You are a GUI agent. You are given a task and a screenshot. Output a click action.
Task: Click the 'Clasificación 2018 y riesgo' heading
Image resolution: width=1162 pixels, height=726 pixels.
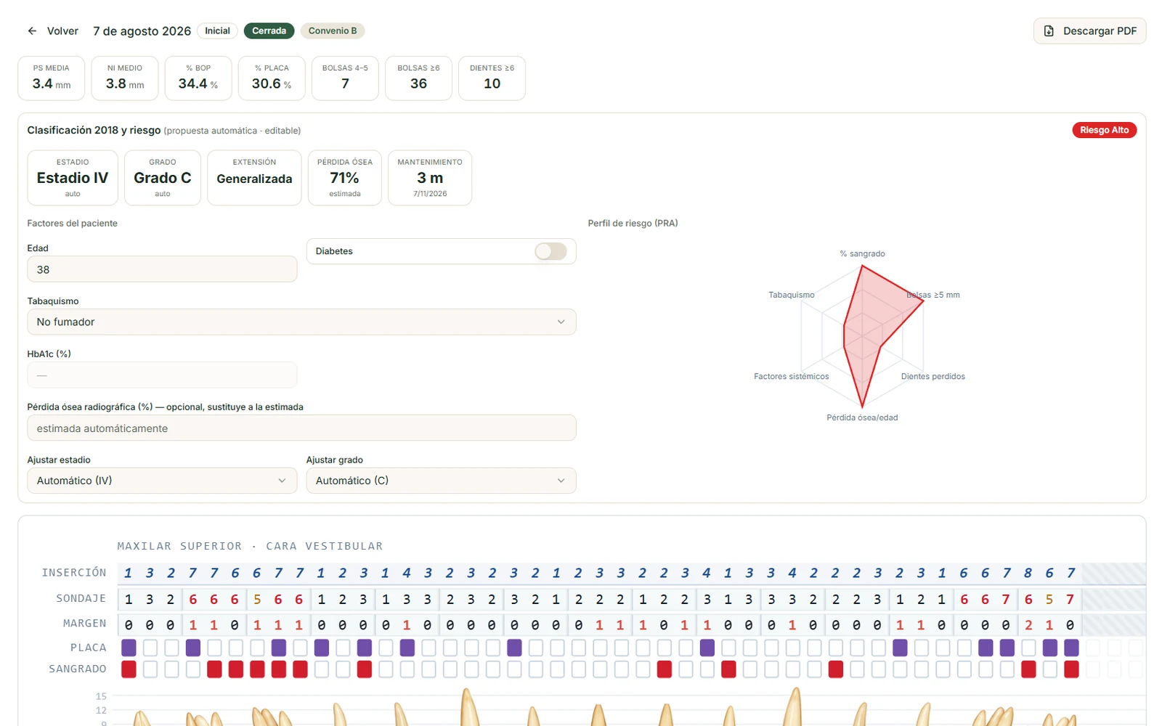94,130
